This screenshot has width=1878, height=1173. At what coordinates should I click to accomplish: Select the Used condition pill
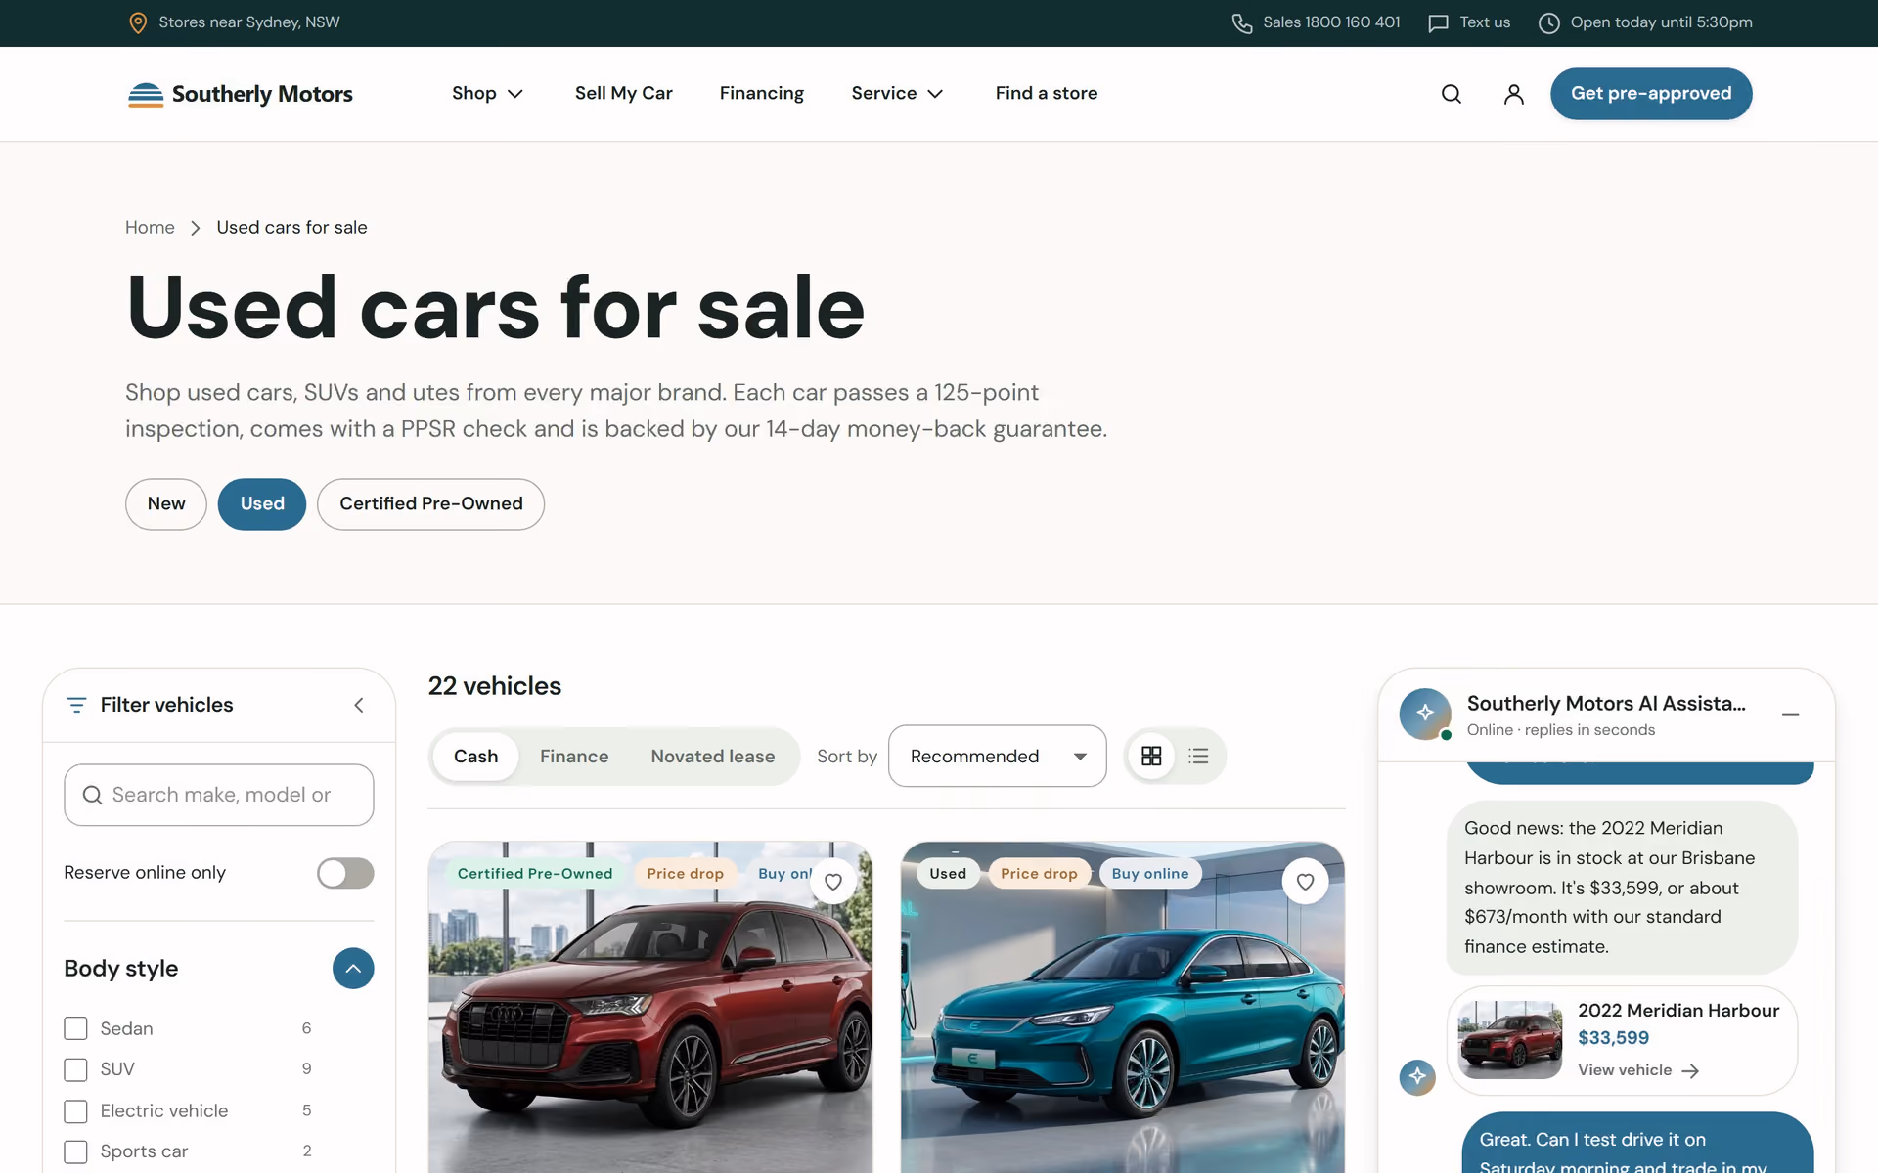[x=262, y=504]
